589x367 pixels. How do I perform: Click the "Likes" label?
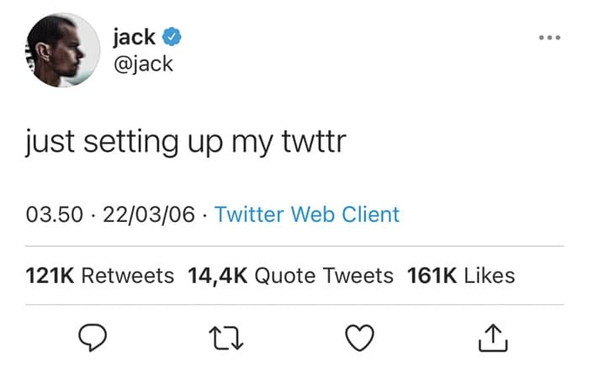pos(489,275)
